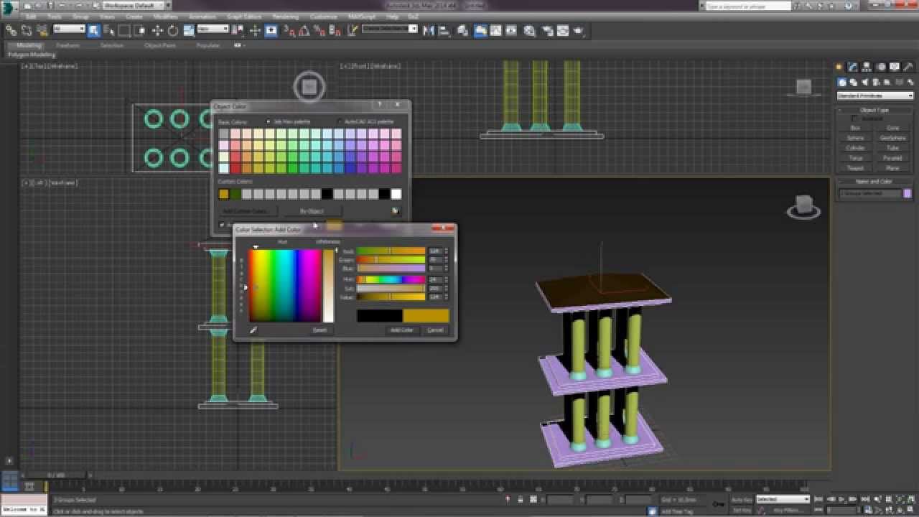Open the Display panel tab icon

click(894, 67)
